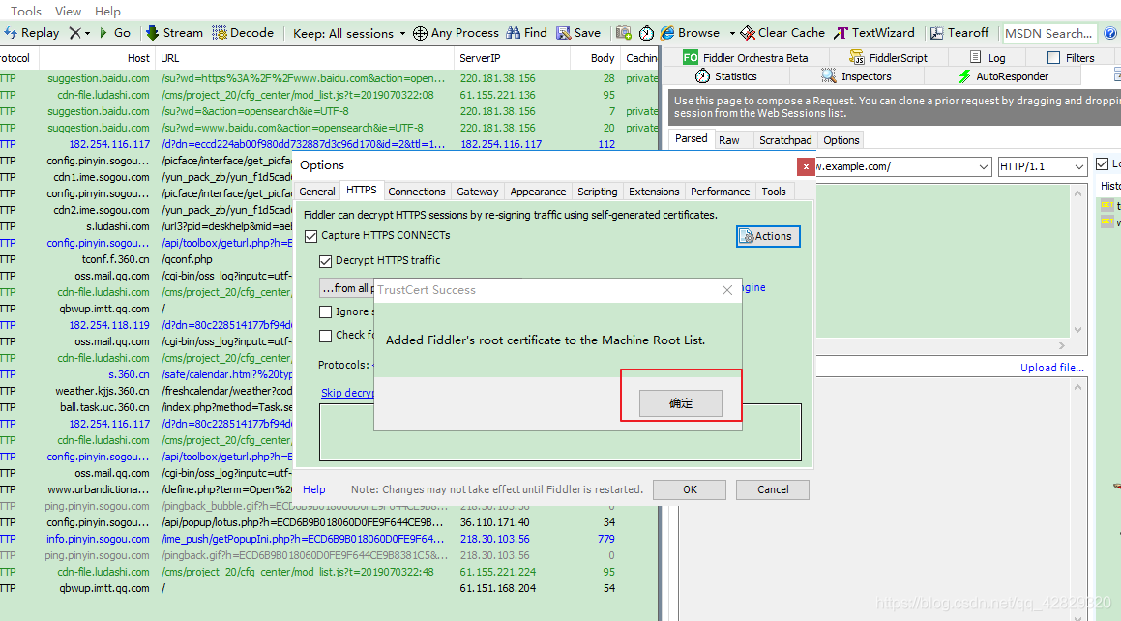Click the Skip decryption link

coord(347,393)
